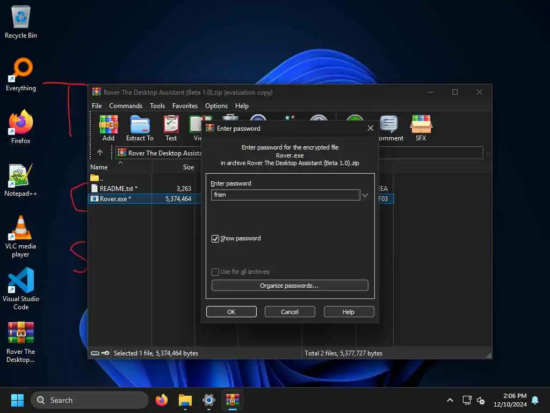Image resolution: width=550 pixels, height=413 pixels.
Task: Expand the Enter password history dropdown
Action: pyautogui.click(x=365, y=195)
